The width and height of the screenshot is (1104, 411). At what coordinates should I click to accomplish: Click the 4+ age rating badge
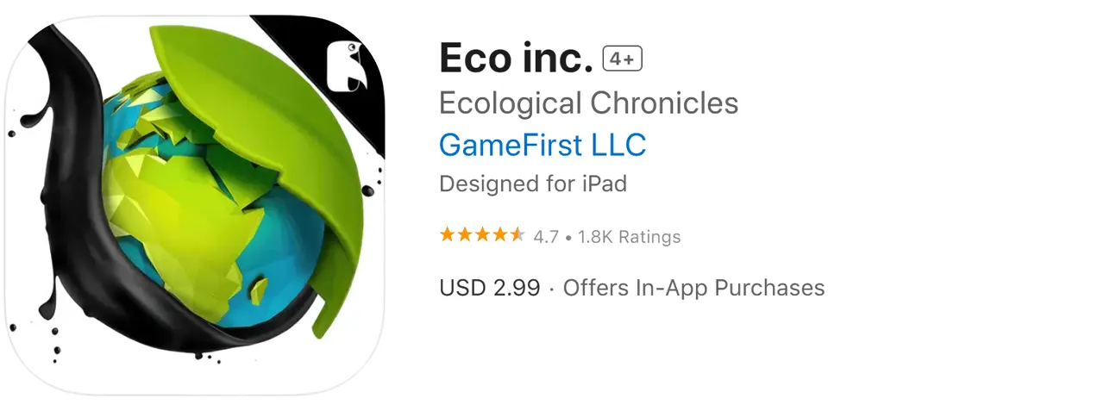623,59
